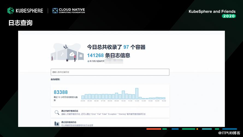Click the '可以根据项目名称查看相关的日志信息' description

(77, 125)
